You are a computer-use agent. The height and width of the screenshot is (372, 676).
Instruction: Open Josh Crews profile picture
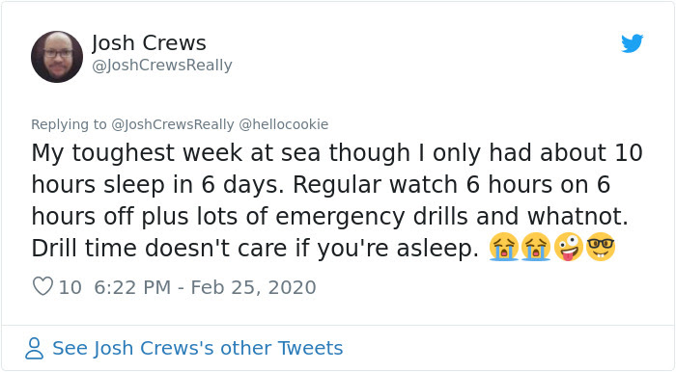click(57, 57)
